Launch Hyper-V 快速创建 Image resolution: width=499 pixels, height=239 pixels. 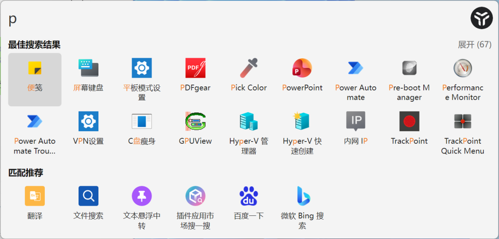tap(302, 133)
